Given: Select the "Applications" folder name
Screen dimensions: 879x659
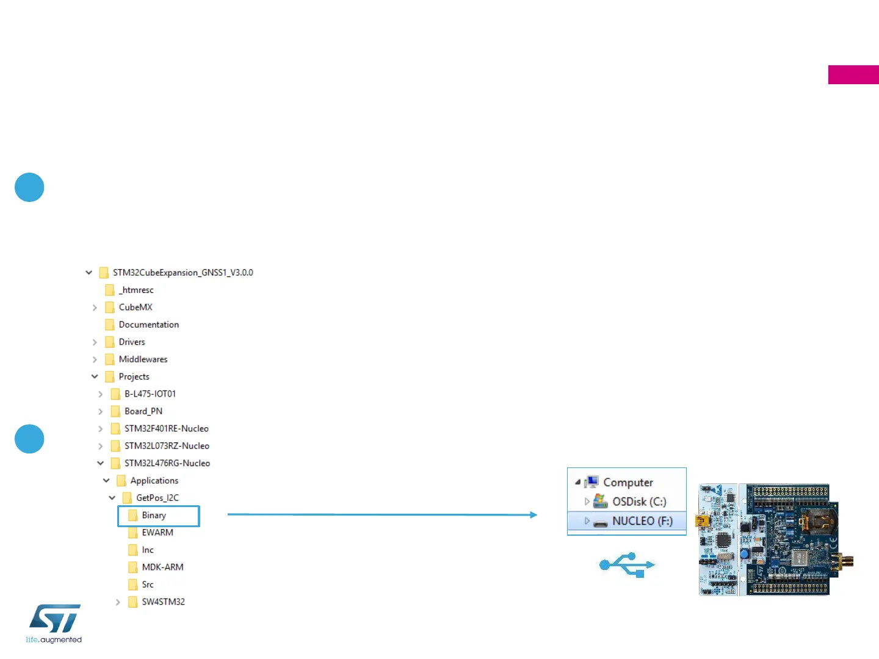Looking at the screenshot, I should tap(154, 481).
